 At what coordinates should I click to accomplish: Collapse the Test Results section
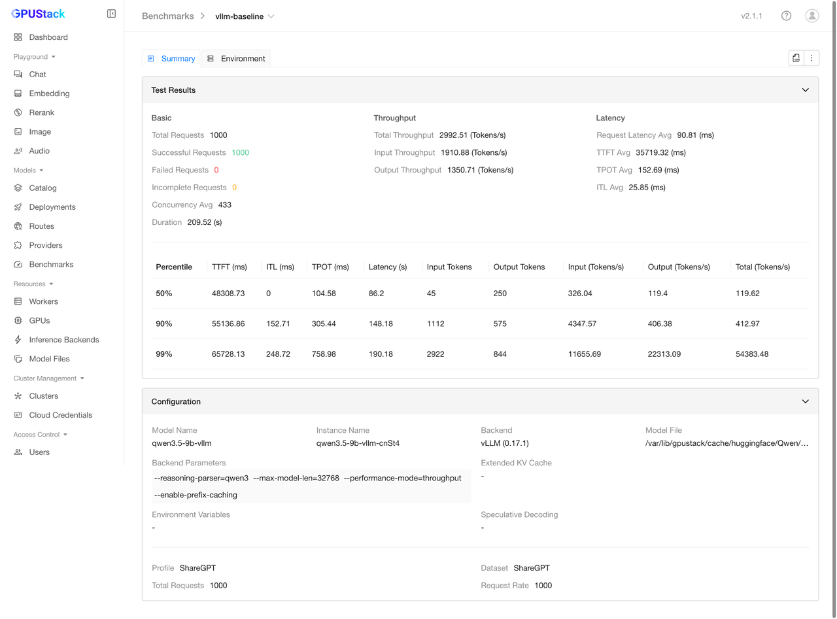click(805, 90)
